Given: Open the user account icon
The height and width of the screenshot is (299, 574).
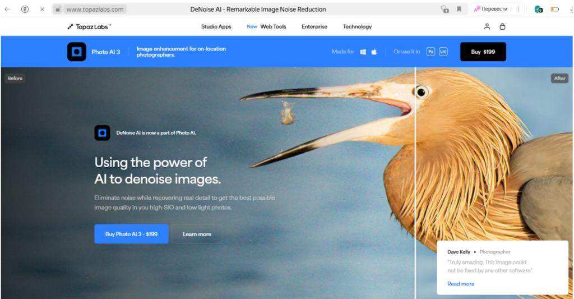Looking at the screenshot, I should tap(487, 26).
